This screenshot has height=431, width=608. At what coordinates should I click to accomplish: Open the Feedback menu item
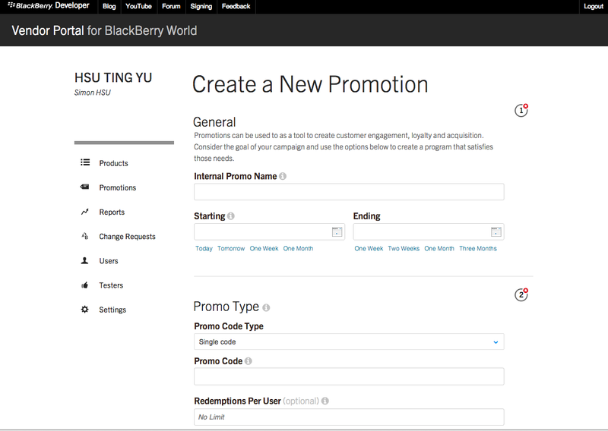click(x=236, y=6)
